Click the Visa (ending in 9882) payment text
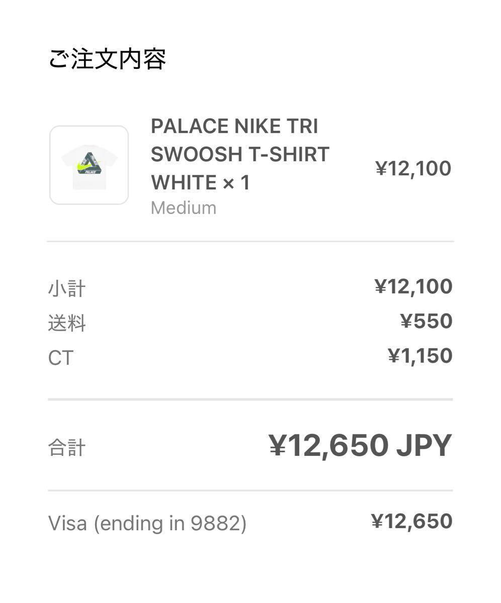Viewport: 501px width, 603px height. pos(147,523)
